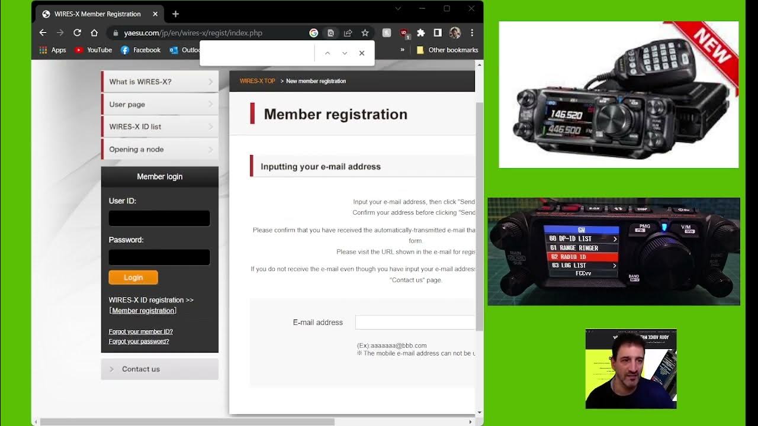Screen dimensions: 758x426
Task: Go back to the previous page
Action: pyautogui.click(x=43, y=33)
